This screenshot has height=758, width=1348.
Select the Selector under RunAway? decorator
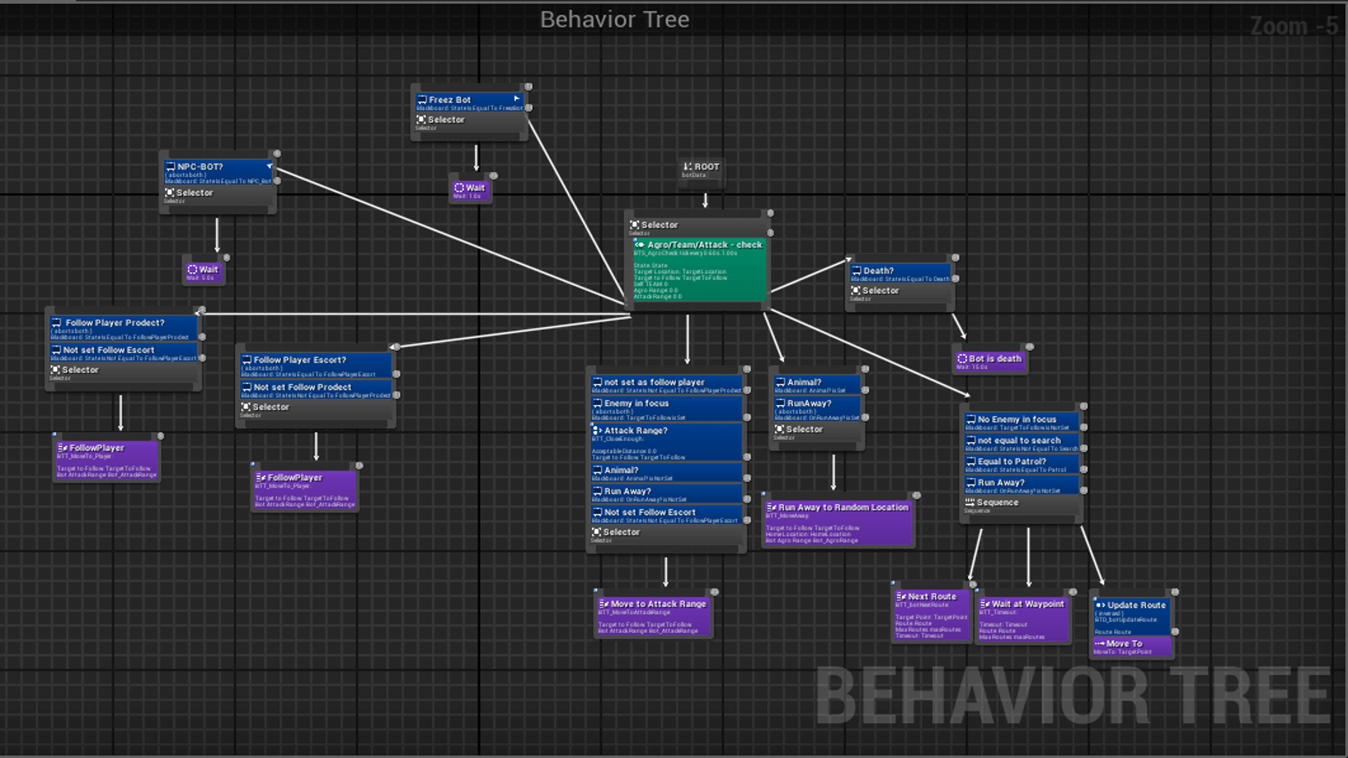point(817,432)
